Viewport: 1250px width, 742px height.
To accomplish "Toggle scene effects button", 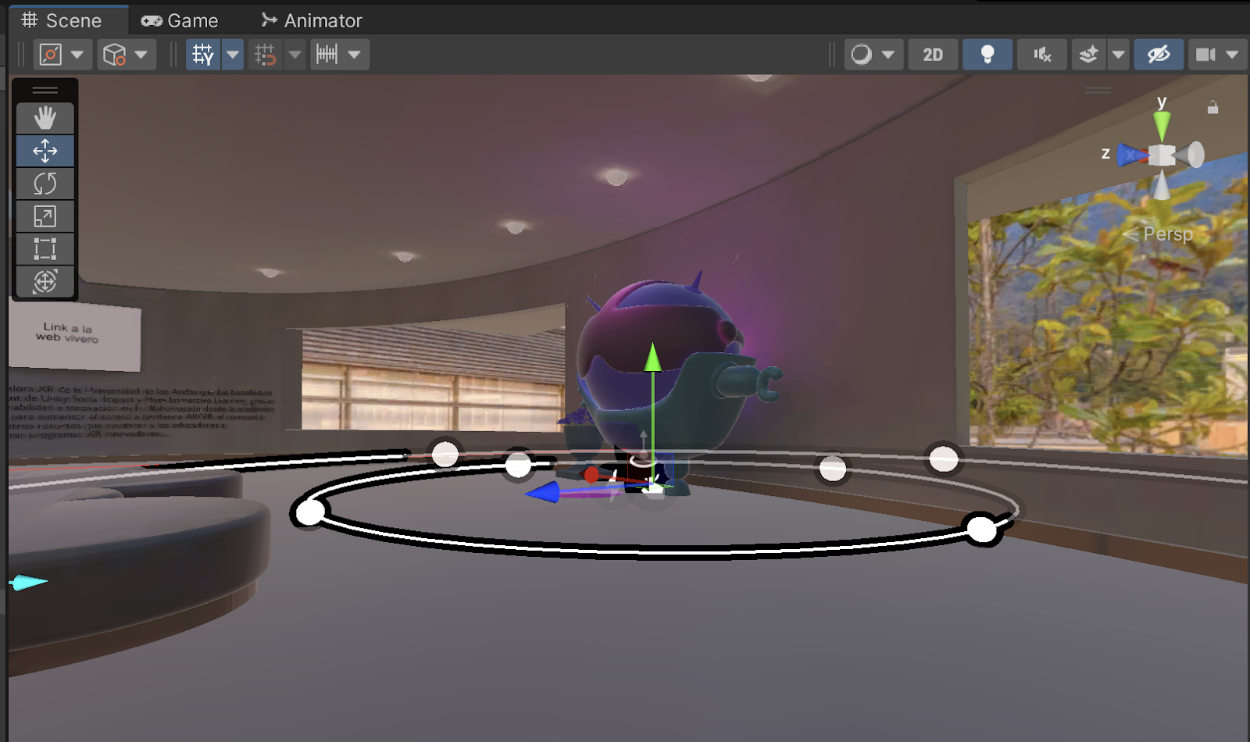I will pyautogui.click(x=1089, y=55).
